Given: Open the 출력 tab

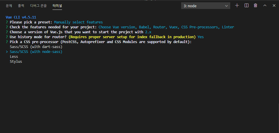Looking at the screenshot, I should tap(21, 6).
